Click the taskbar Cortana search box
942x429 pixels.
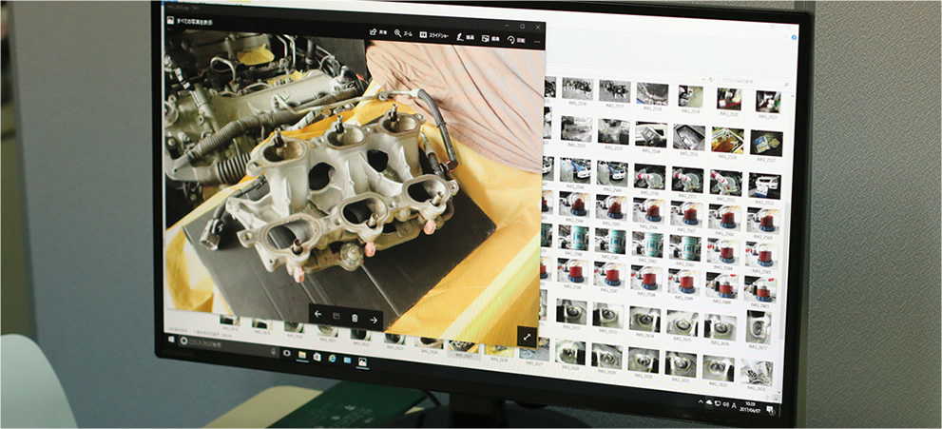[x=229, y=346]
